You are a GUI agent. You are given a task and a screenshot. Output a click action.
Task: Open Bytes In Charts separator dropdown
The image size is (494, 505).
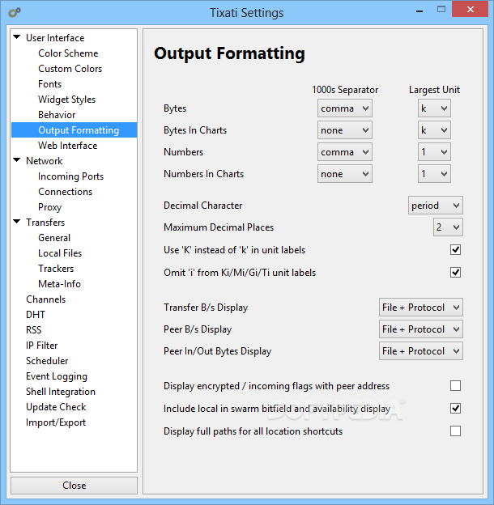(x=344, y=130)
